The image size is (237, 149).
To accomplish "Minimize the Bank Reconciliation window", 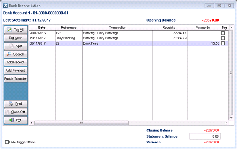I will (209, 6).
